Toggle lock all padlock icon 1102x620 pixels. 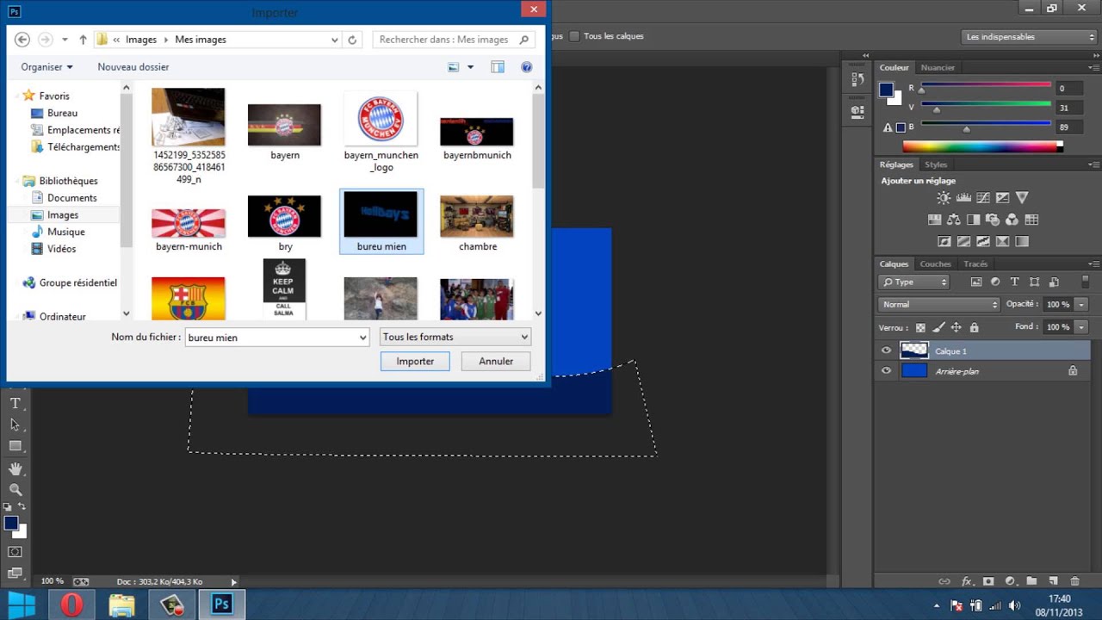(x=974, y=327)
